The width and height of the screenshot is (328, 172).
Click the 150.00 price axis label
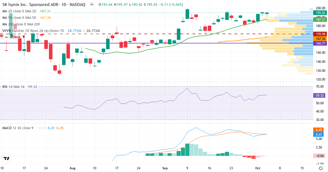[x=320, y=53]
